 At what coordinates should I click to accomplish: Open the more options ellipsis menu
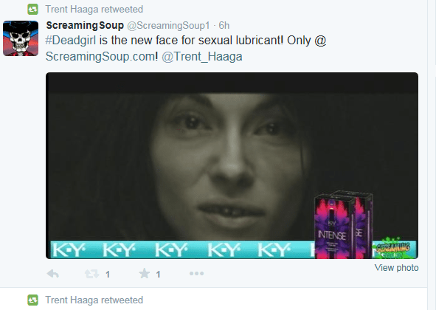point(196,274)
